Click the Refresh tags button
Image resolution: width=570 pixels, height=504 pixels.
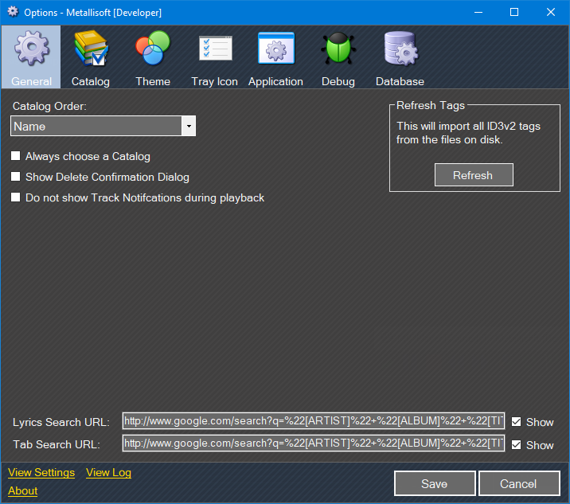pos(474,175)
